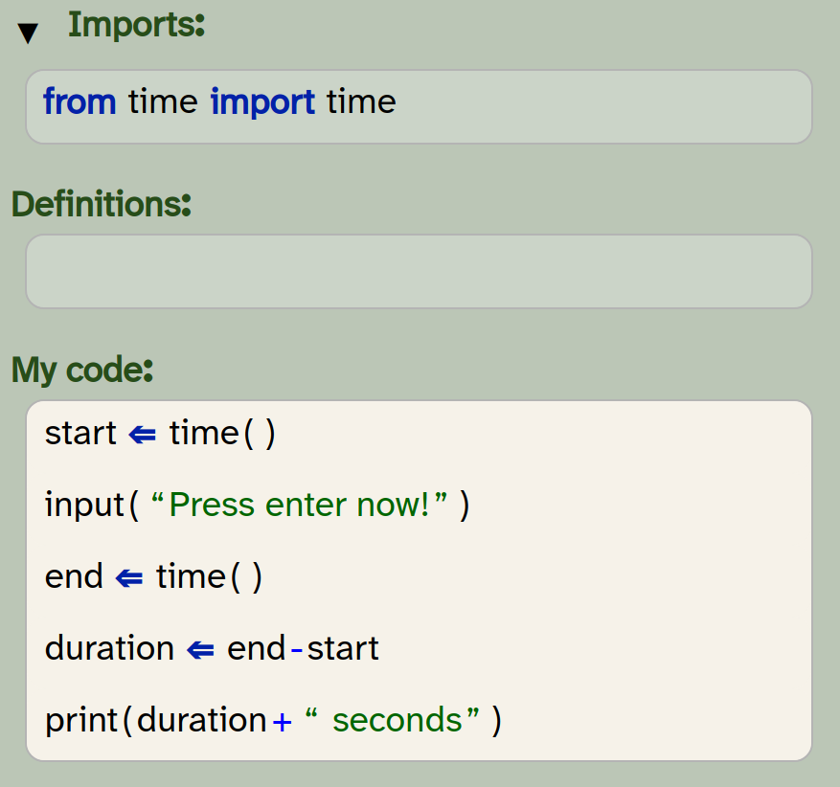Click the "from" keyword in Imports

(79, 101)
